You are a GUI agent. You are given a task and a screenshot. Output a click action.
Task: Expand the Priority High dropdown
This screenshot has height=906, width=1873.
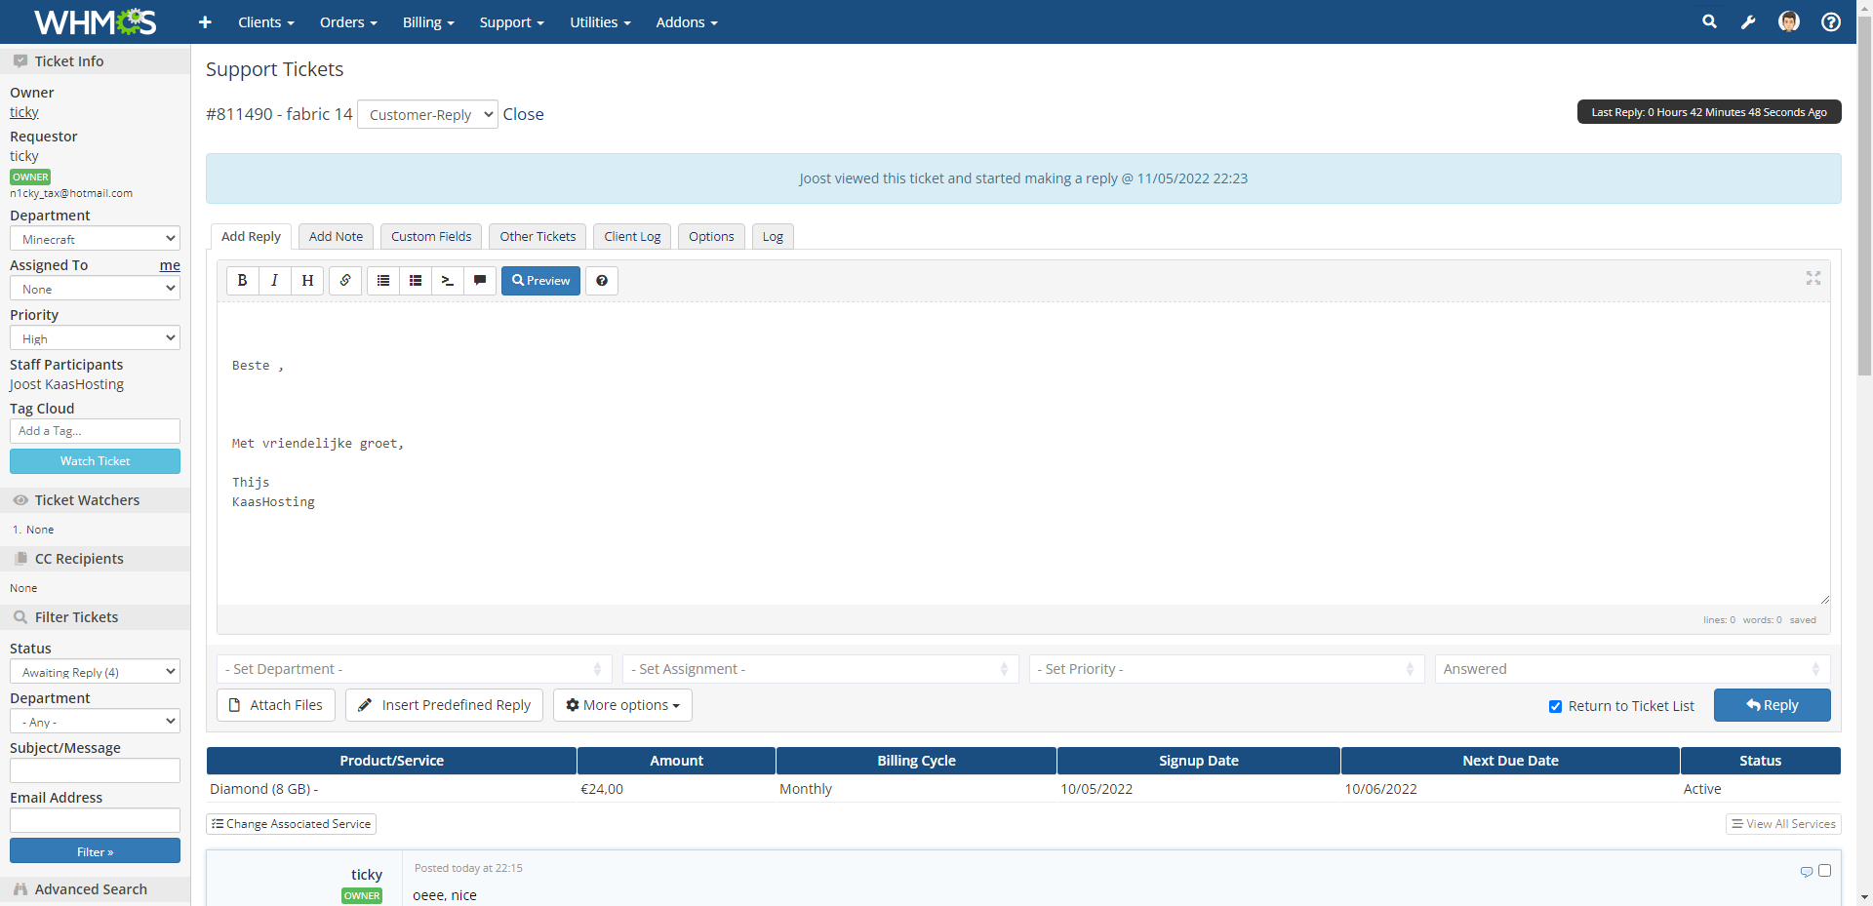[95, 338]
